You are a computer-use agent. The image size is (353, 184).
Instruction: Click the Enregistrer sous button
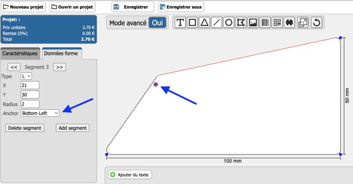[x=181, y=7]
